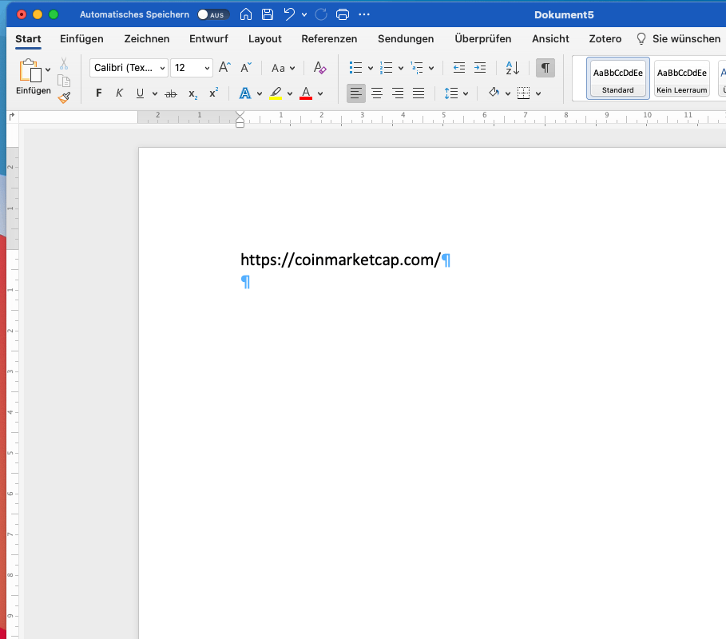
Task: Undo the last action
Action: click(x=289, y=14)
